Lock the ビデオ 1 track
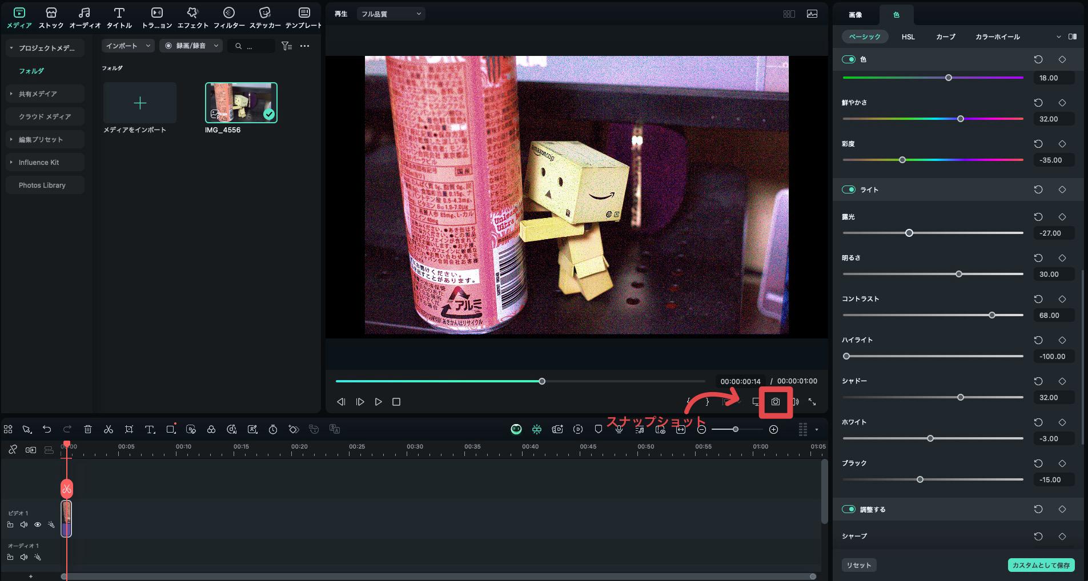The height and width of the screenshot is (581, 1088). click(x=10, y=524)
